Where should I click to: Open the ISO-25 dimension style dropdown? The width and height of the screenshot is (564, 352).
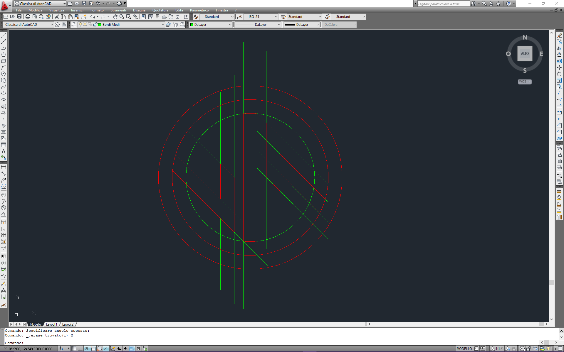[x=276, y=17]
